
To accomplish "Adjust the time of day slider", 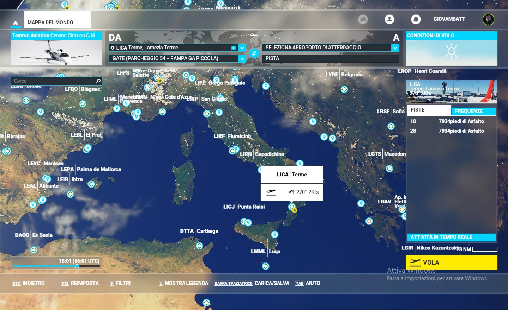I will pyautogui.click(x=77, y=266).
